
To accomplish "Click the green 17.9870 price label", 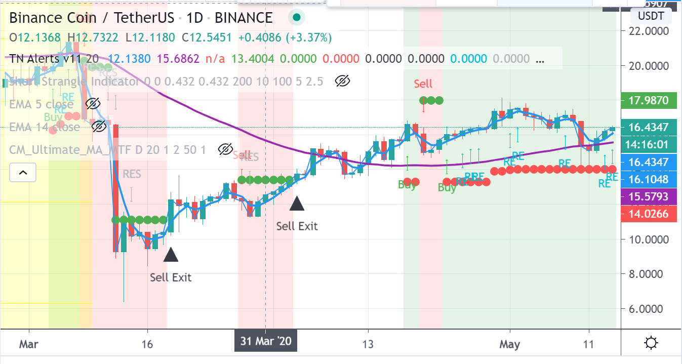I will pyautogui.click(x=650, y=101).
